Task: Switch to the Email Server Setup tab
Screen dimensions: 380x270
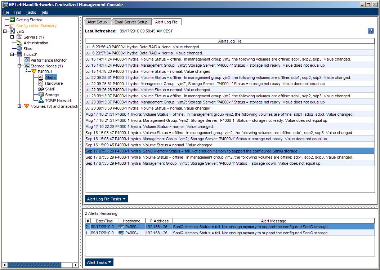Action: pos(131,22)
